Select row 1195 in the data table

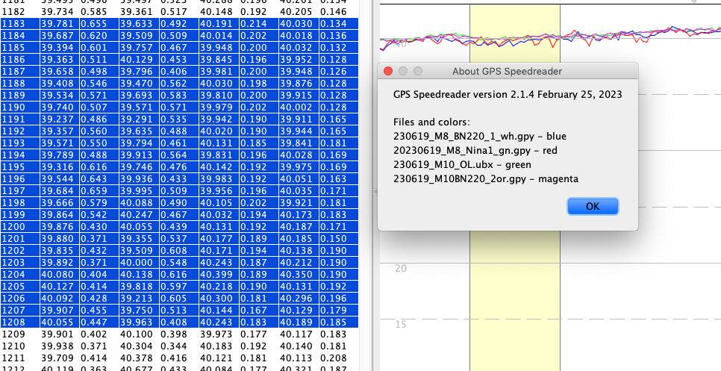pyautogui.click(x=13, y=167)
